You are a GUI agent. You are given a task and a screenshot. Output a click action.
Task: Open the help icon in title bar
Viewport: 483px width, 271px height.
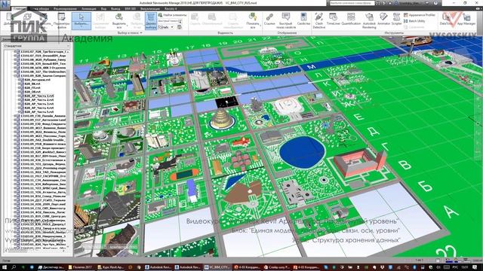pos(435,3)
